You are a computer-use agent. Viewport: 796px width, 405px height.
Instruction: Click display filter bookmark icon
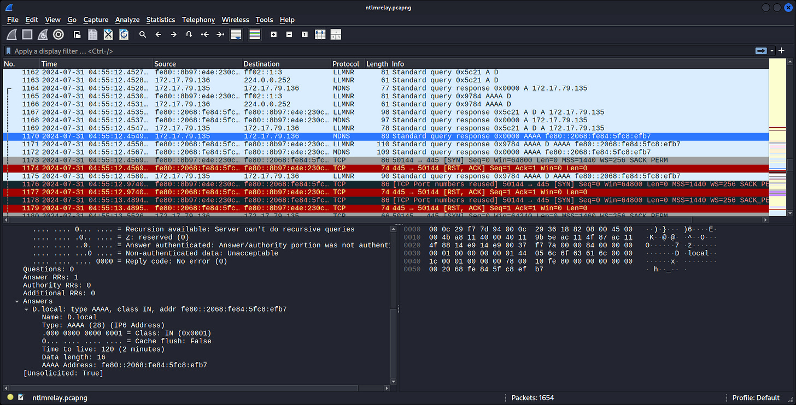(x=8, y=51)
